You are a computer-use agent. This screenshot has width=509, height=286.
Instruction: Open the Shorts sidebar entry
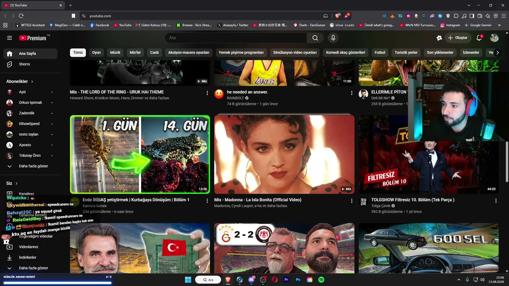coord(30,64)
